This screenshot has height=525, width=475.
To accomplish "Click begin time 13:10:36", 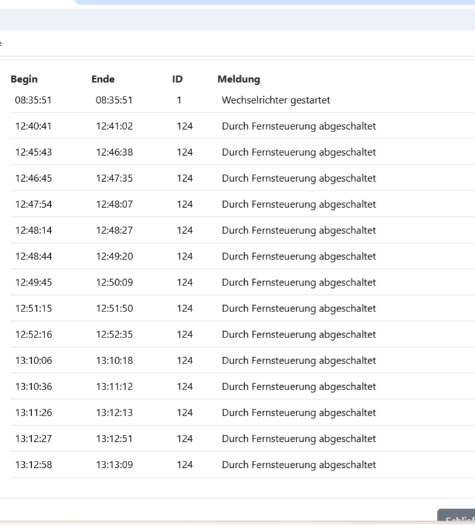I will [x=34, y=386].
